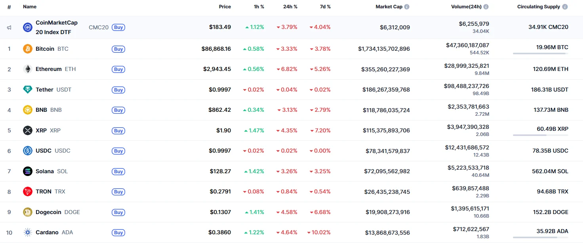Screen dimensions: 583x243
Task: Click the XRP black logo icon
Action: (x=27, y=130)
